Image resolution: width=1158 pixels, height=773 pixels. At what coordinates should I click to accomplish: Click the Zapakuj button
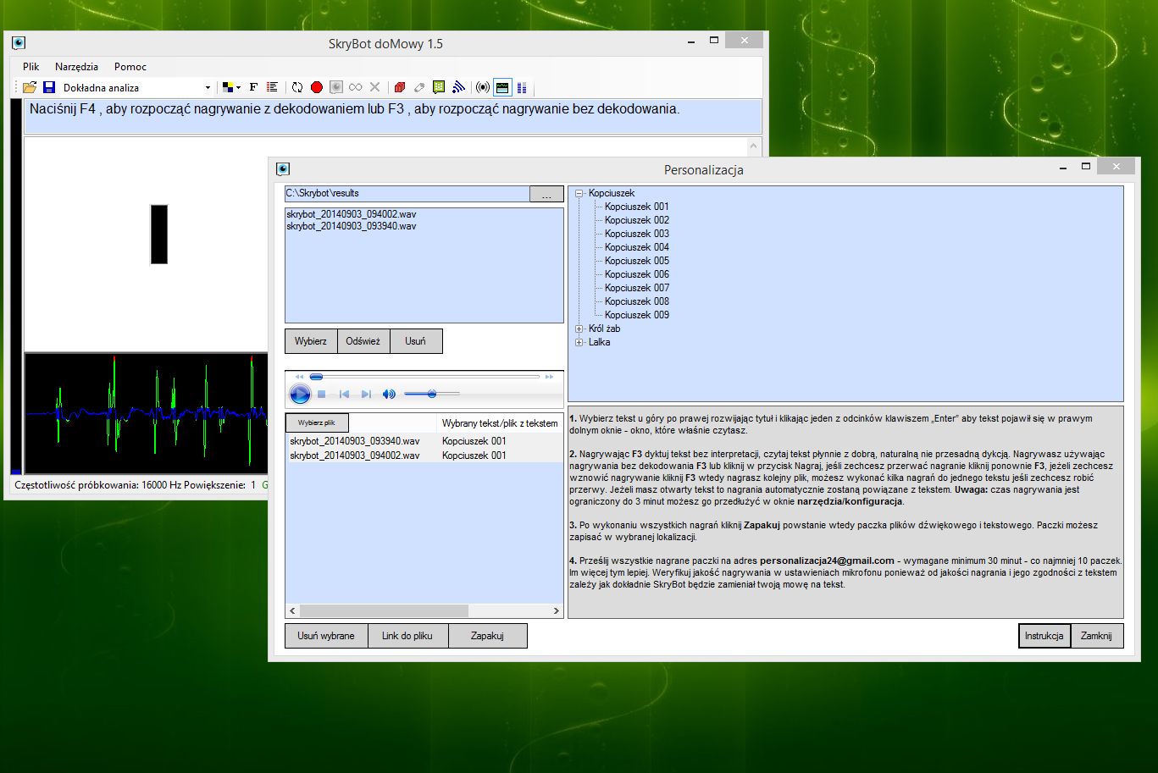487,636
